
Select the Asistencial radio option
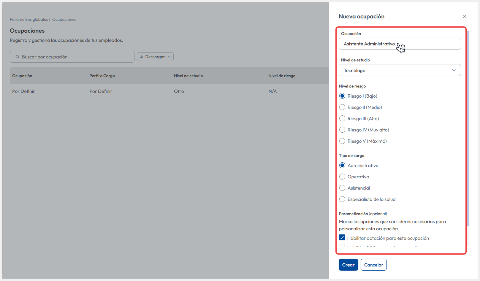click(x=342, y=188)
